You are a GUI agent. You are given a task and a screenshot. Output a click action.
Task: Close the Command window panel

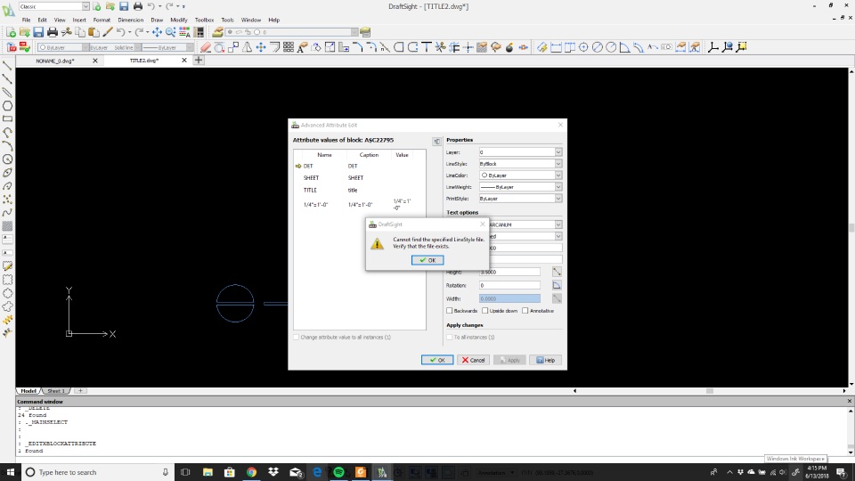tap(849, 402)
